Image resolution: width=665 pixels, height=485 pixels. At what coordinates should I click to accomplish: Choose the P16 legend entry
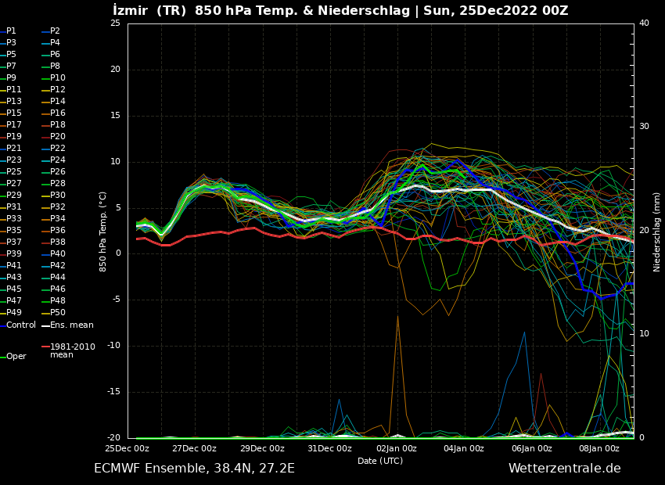pos(53,113)
